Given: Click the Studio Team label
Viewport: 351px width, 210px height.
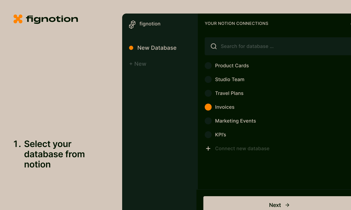Looking at the screenshot, I should [230, 79].
